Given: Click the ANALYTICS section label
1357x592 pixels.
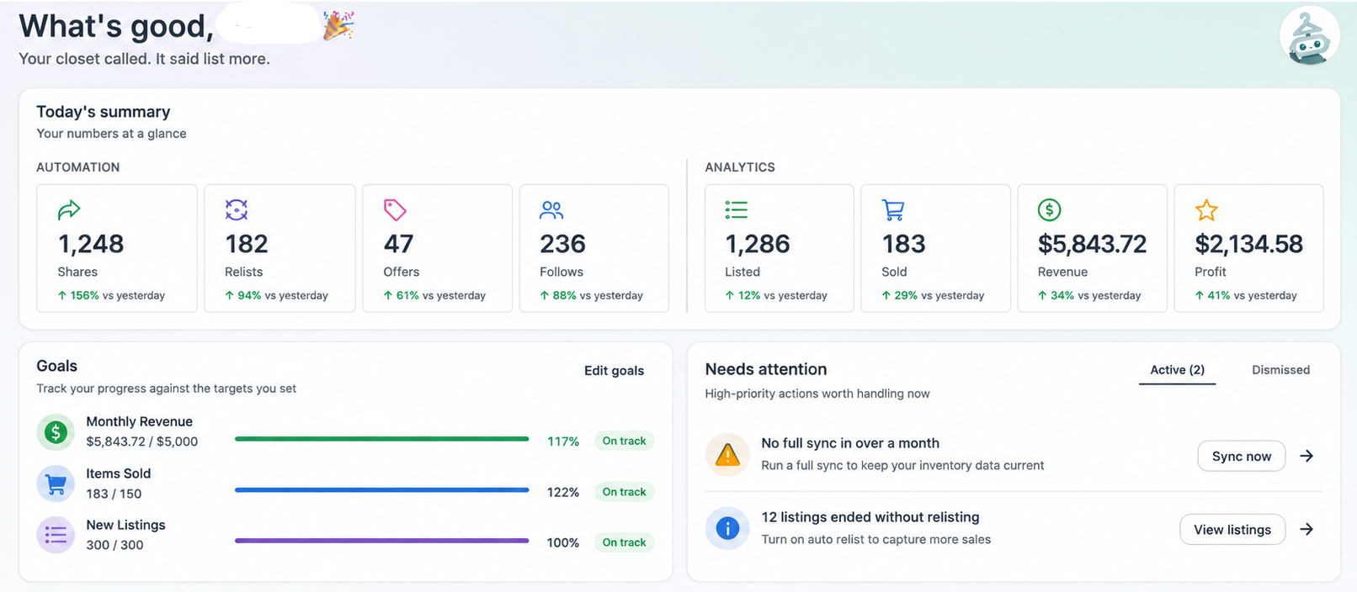Looking at the screenshot, I should coord(740,167).
